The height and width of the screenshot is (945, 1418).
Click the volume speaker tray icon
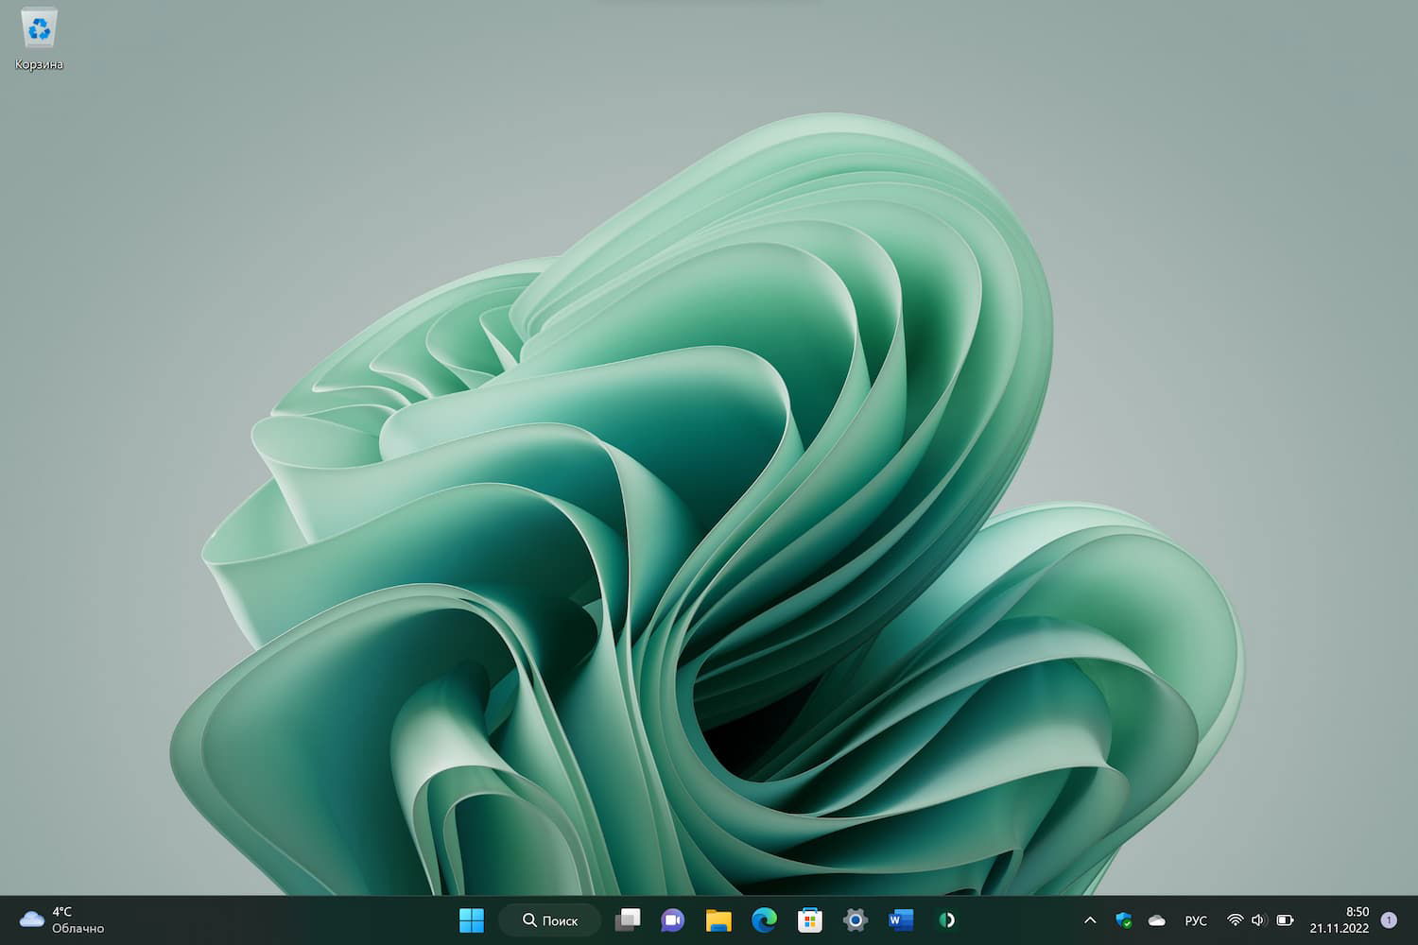(x=1258, y=919)
